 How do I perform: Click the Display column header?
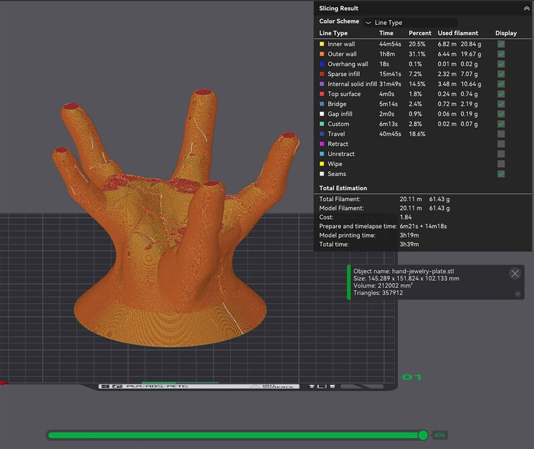click(506, 33)
